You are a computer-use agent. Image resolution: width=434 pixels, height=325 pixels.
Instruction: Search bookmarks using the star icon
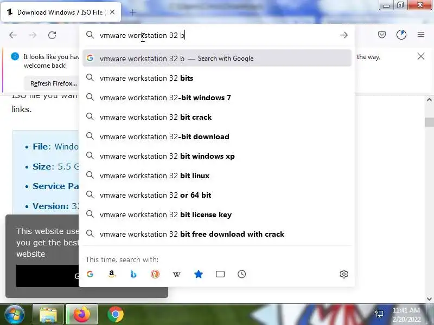coord(199,274)
